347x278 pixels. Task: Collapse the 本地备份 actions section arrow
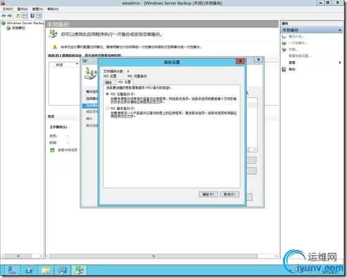coord(340,30)
